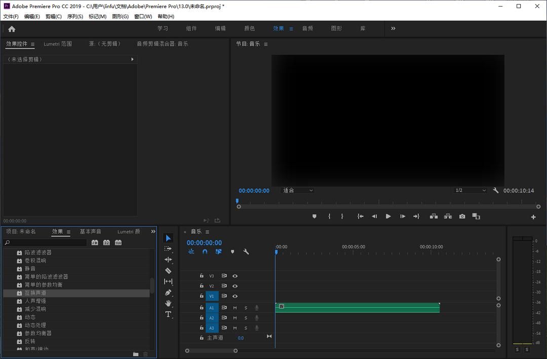Open program monitor wrench settings
547x359 pixels.
point(496,190)
